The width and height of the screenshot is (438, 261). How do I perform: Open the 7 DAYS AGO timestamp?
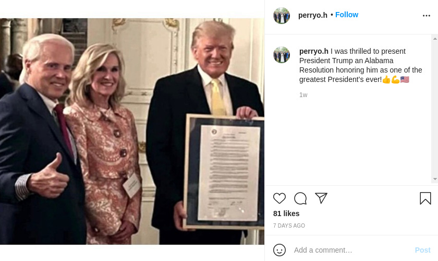click(289, 226)
